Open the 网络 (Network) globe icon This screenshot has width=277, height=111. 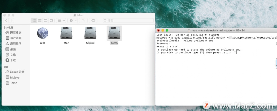coord(42,34)
